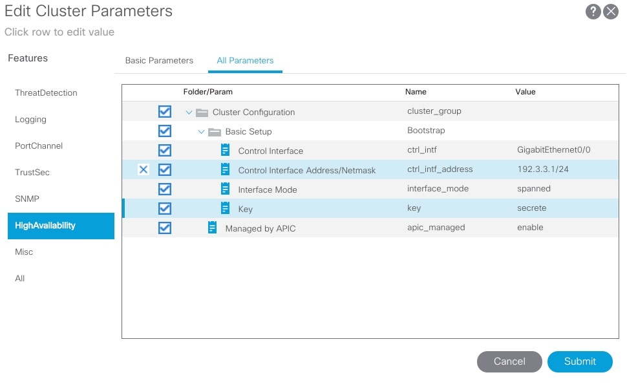Toggle the Interface Mode row checkbox
The image size is (627, 388).
165,189
